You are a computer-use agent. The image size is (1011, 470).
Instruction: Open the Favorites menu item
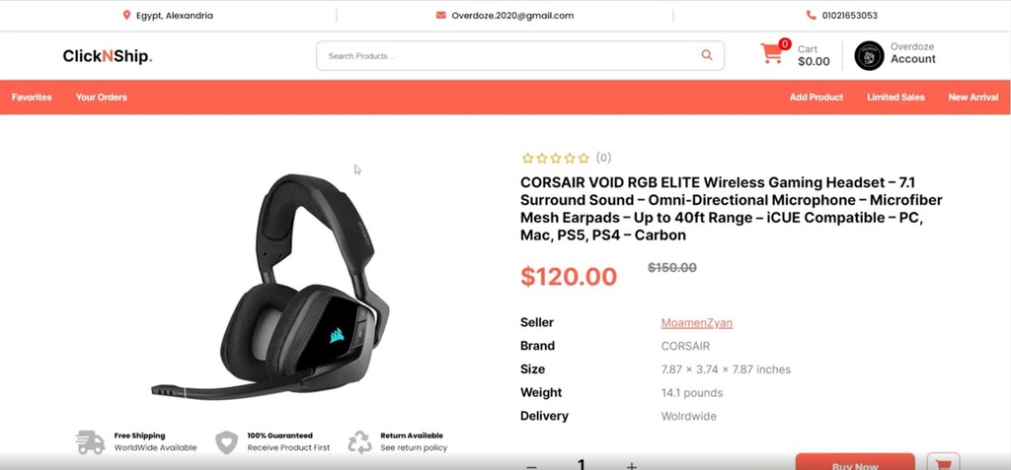coord(32,98)
